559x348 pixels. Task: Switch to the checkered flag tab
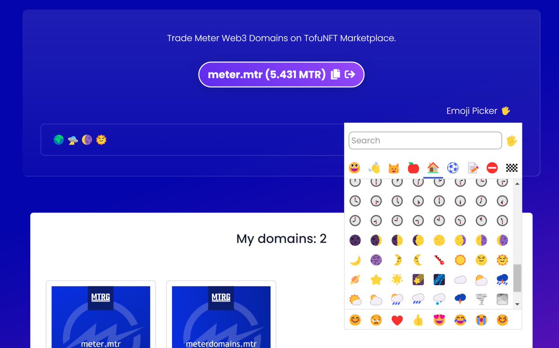(x=511, y=168)
